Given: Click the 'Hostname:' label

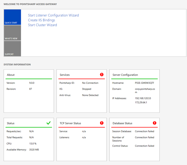Looking at the screenshot, I should click(118, 83).
